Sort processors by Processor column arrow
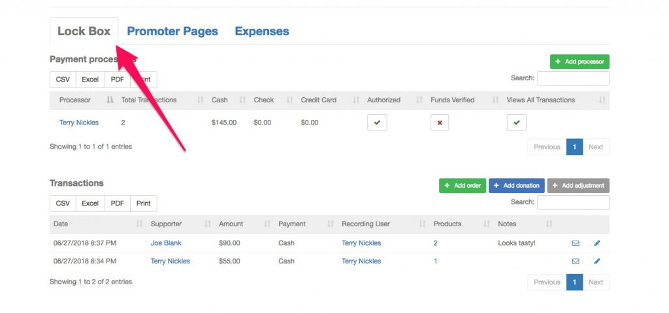 (x=110, y=100)
